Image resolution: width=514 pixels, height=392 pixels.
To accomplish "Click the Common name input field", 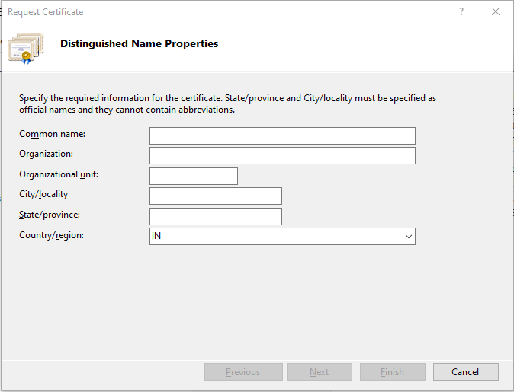I will pyautogui.click(x=282, y=135).
